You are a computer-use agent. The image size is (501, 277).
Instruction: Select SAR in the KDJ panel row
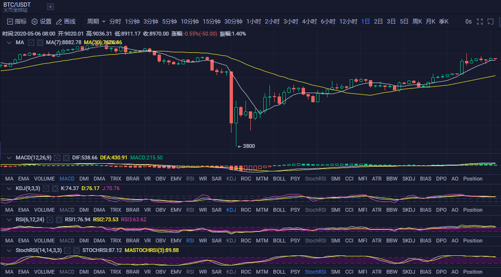(217, 210)
